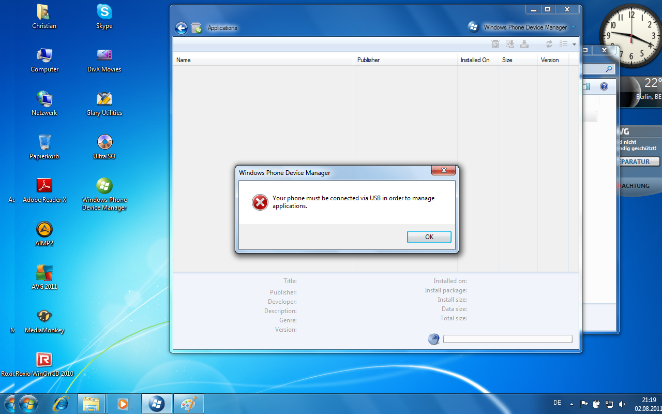Click the taskbar clock showing 21:19

pos(649,404)
